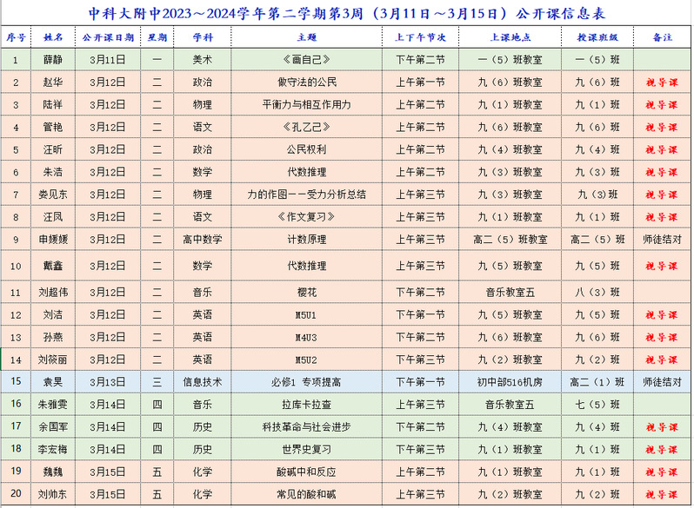Click the name cell 刘洁
The image size is (694, 508).
pyautogui.click(x=53, y=315)
